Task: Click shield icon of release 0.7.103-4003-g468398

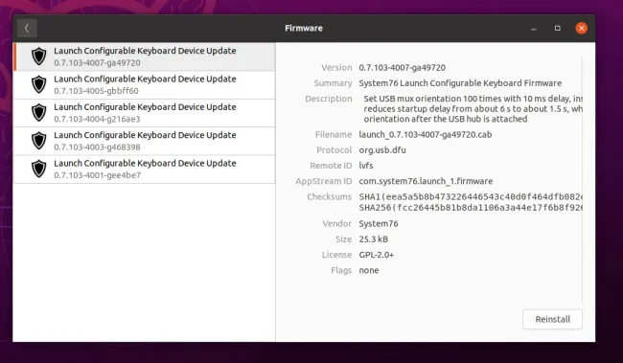Action: [39, 141]
